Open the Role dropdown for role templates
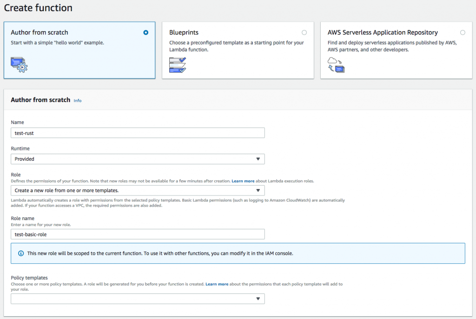Viewport: 476px width, 319px height. (138, 190)
